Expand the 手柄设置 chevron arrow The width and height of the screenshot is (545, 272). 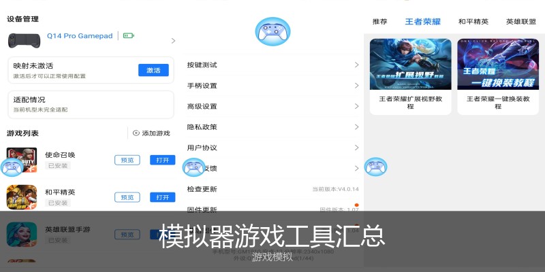[x=356, y=86]
